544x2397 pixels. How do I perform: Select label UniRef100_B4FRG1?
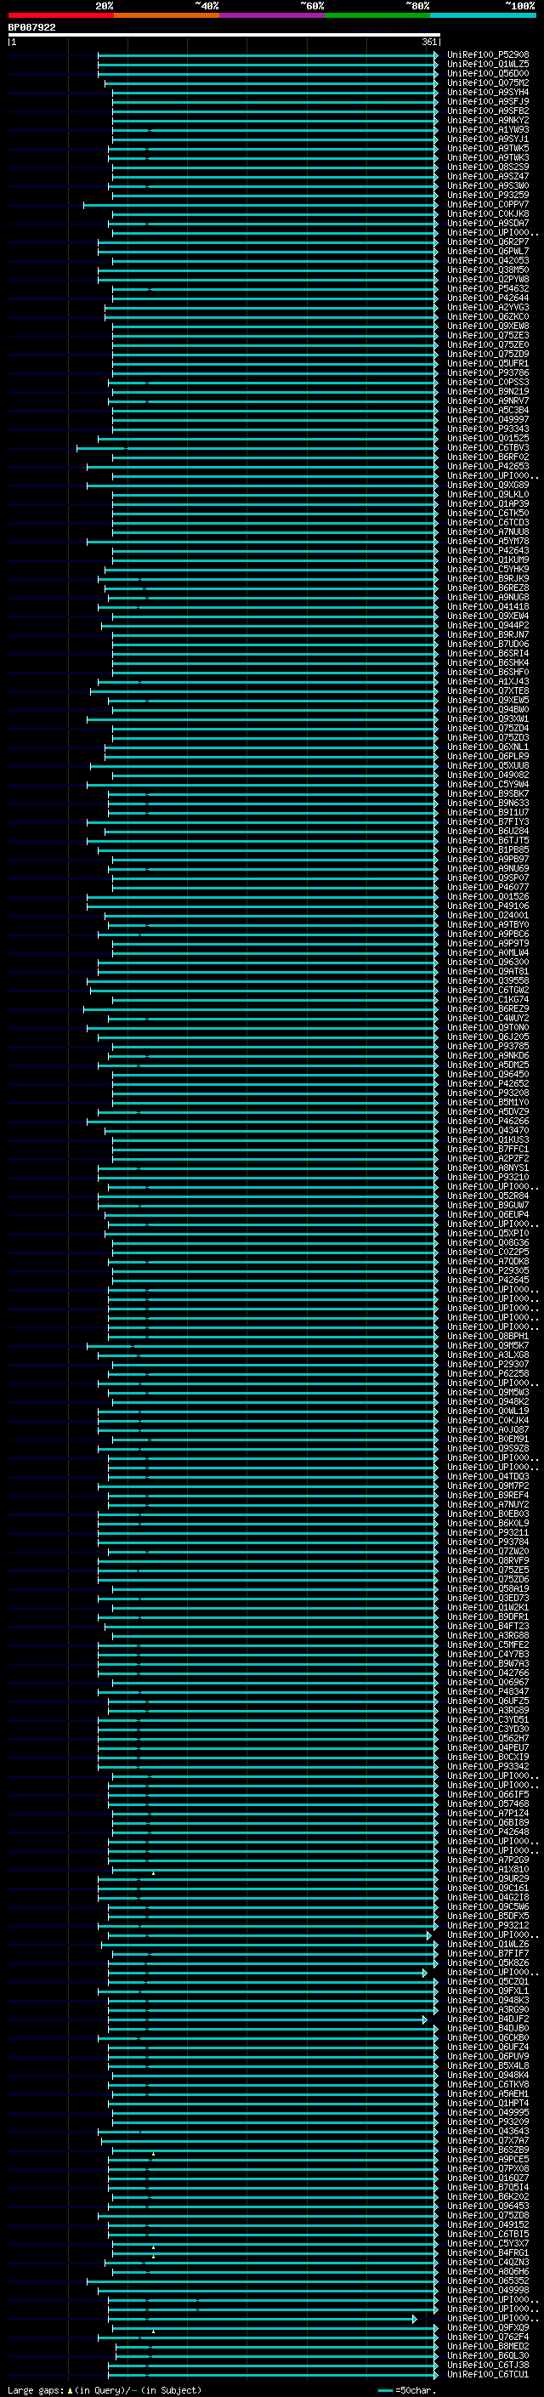point(488,2252)
